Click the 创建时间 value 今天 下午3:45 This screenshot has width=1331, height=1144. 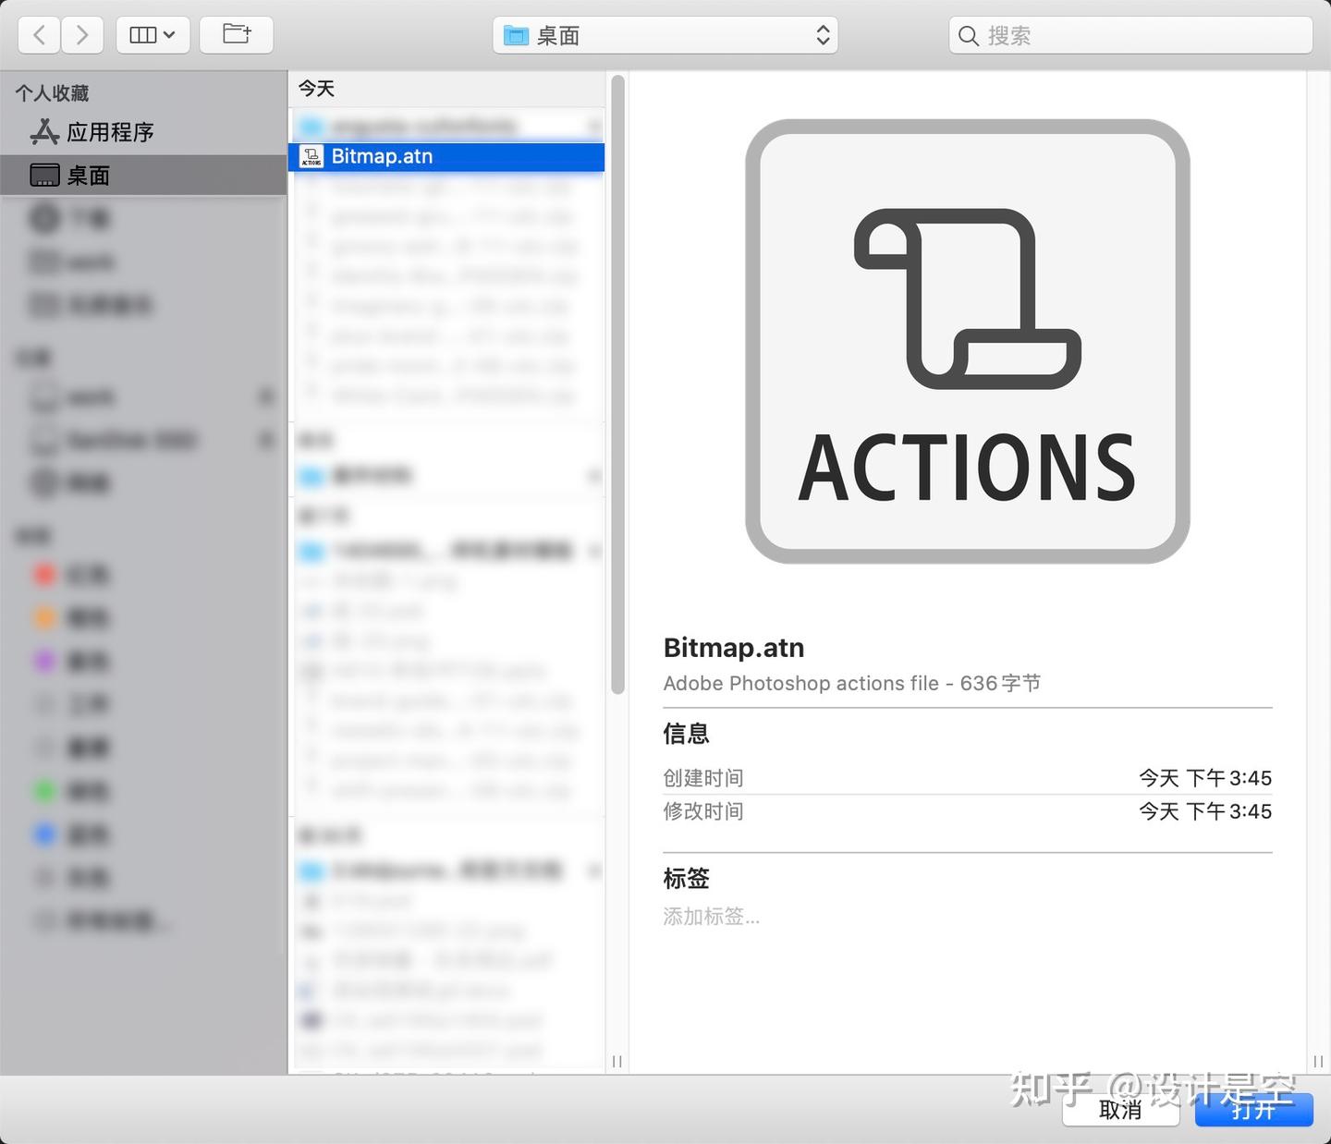point(1205,778)
